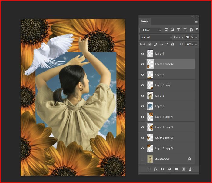Image resolution: width=212 pixels, height=183 pixels.
Task: Collapse the panel with double-arrow icon
Action: point(192,16)
